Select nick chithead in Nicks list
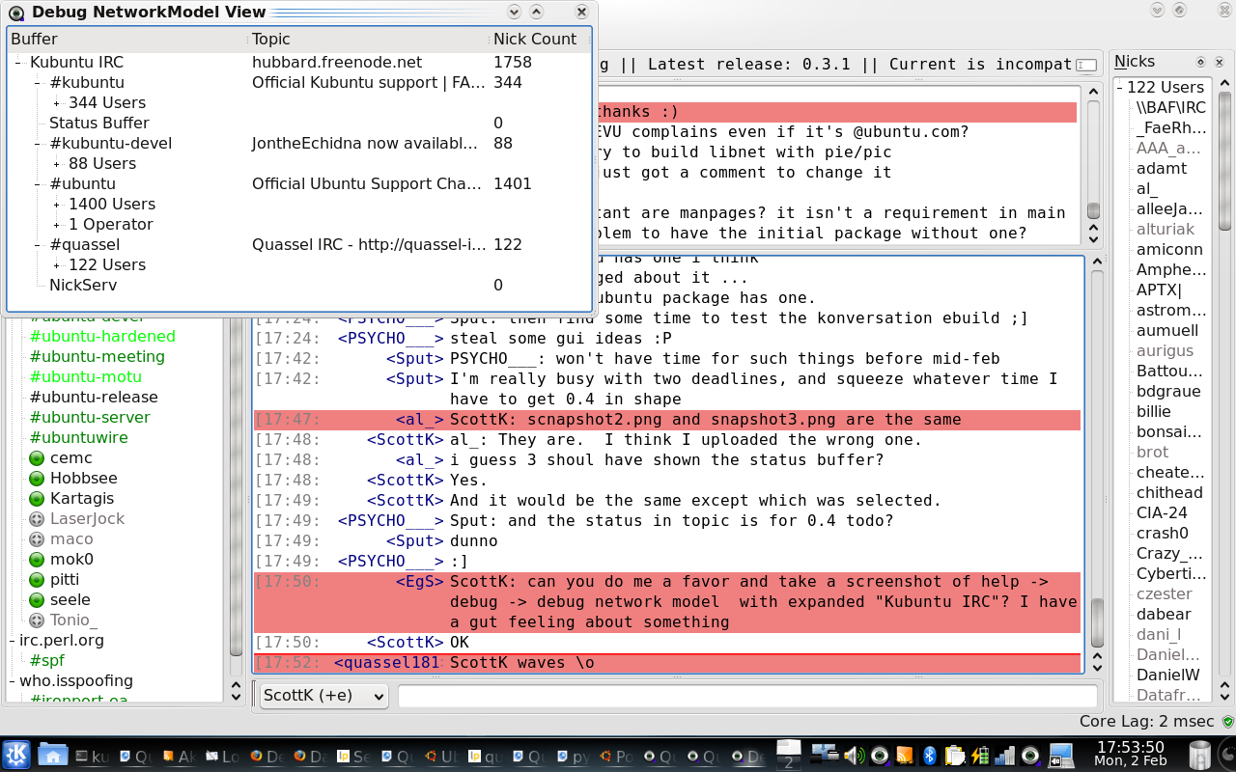Screen dimensions: 1236x772 coord(1169,493)
